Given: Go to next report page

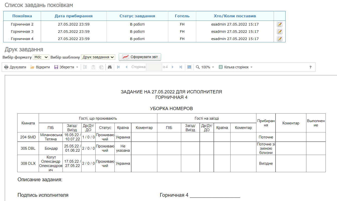Looking at the screenshot, I should tap(172, 67).
